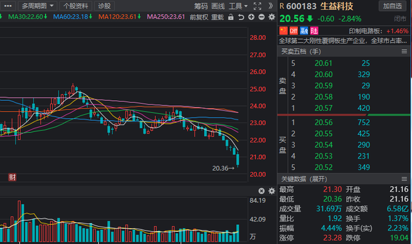This screenshot has width=412, height=244.
Task: Enter fullscreen with the expand arrows icon
Action: click(257, 6)
